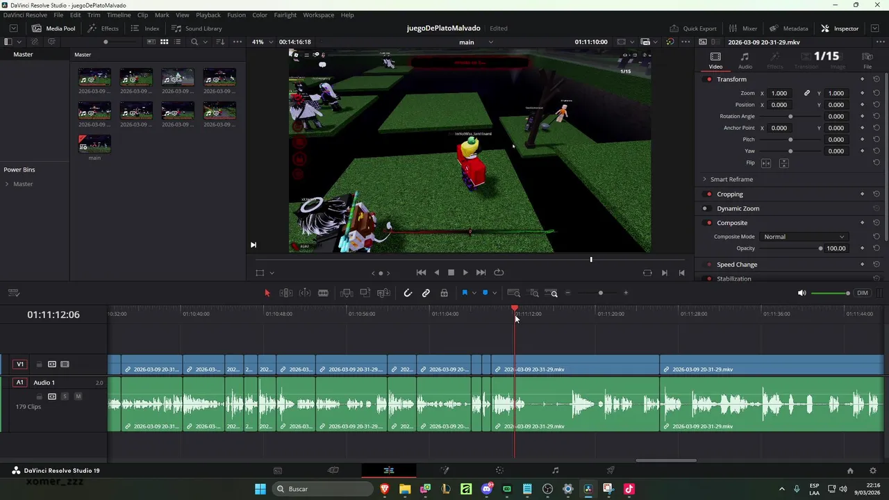Viewport: 889px width, 500px height.
Task: Add a marker with the blue marker icon
Action: coord(485,293)
